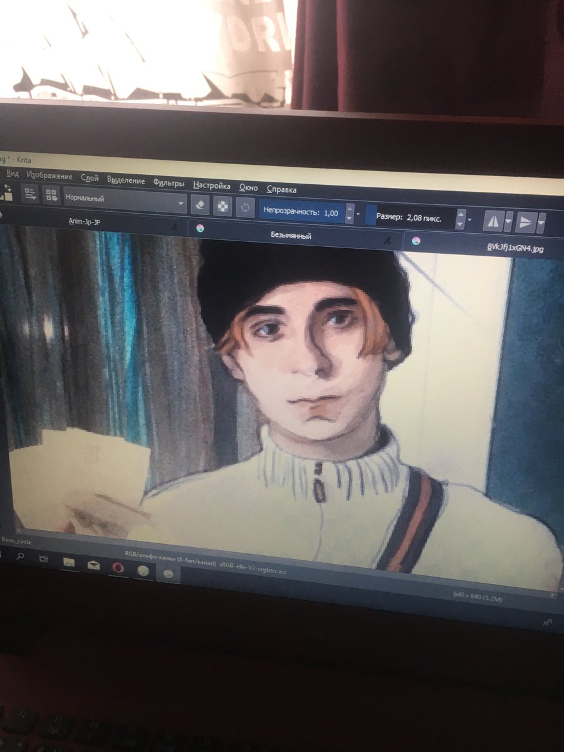The width and height of the screenshot is (564, 752).
Task: Toggle the eraser mode button
Action: pos(199,204)
